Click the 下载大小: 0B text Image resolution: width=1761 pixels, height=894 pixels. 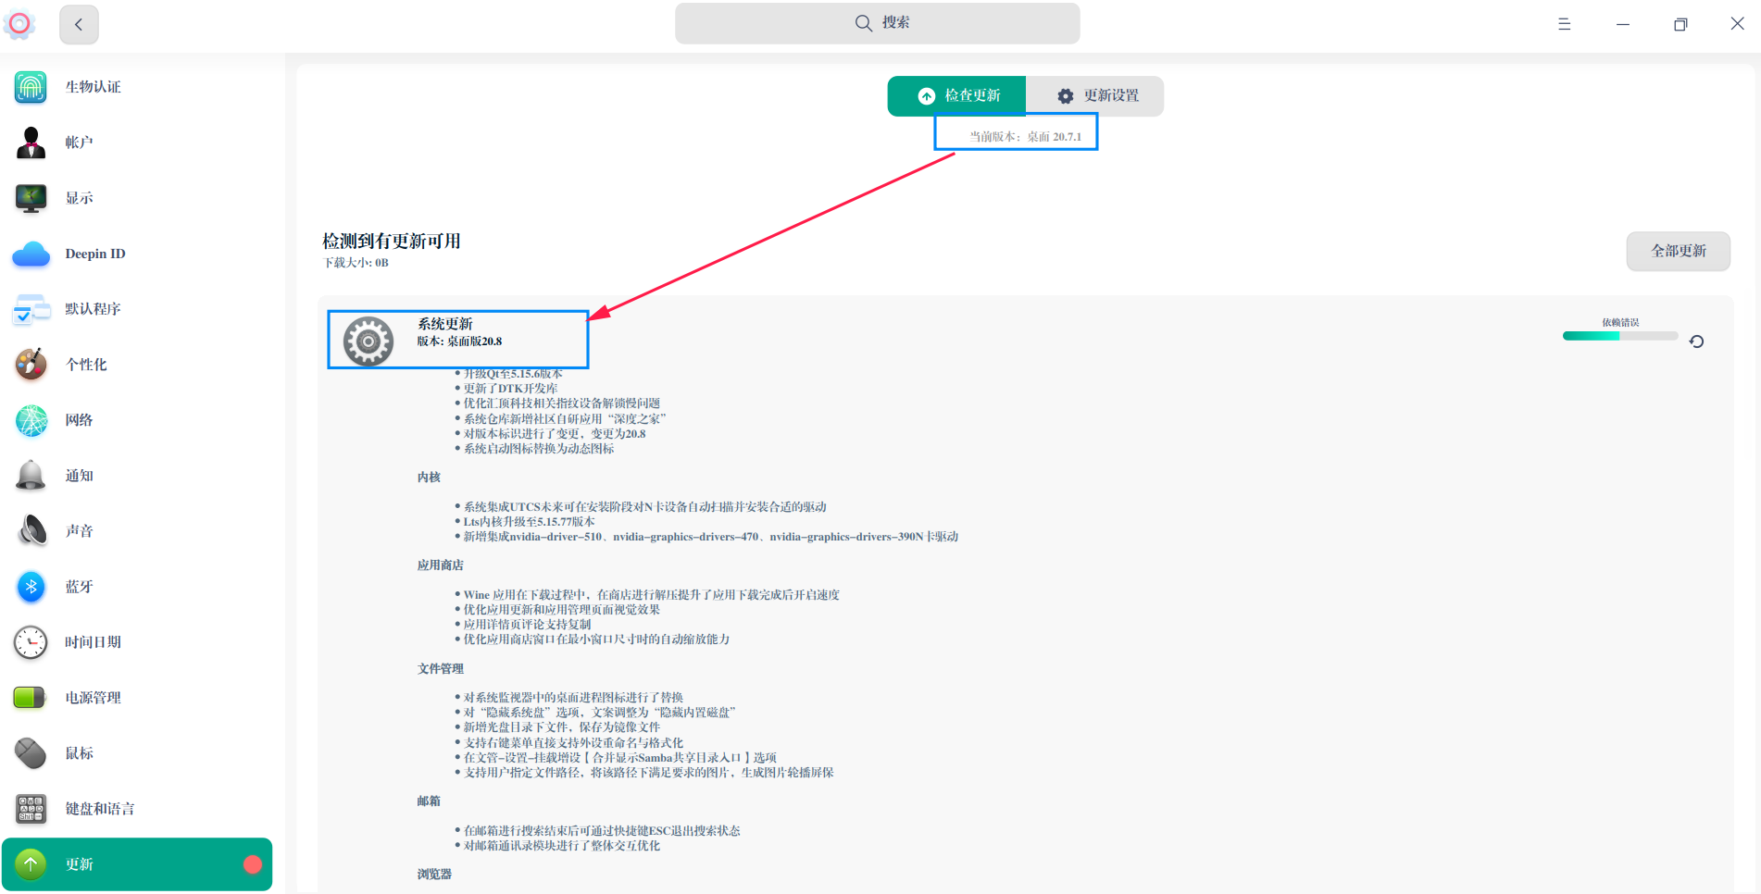coord(356,263)
